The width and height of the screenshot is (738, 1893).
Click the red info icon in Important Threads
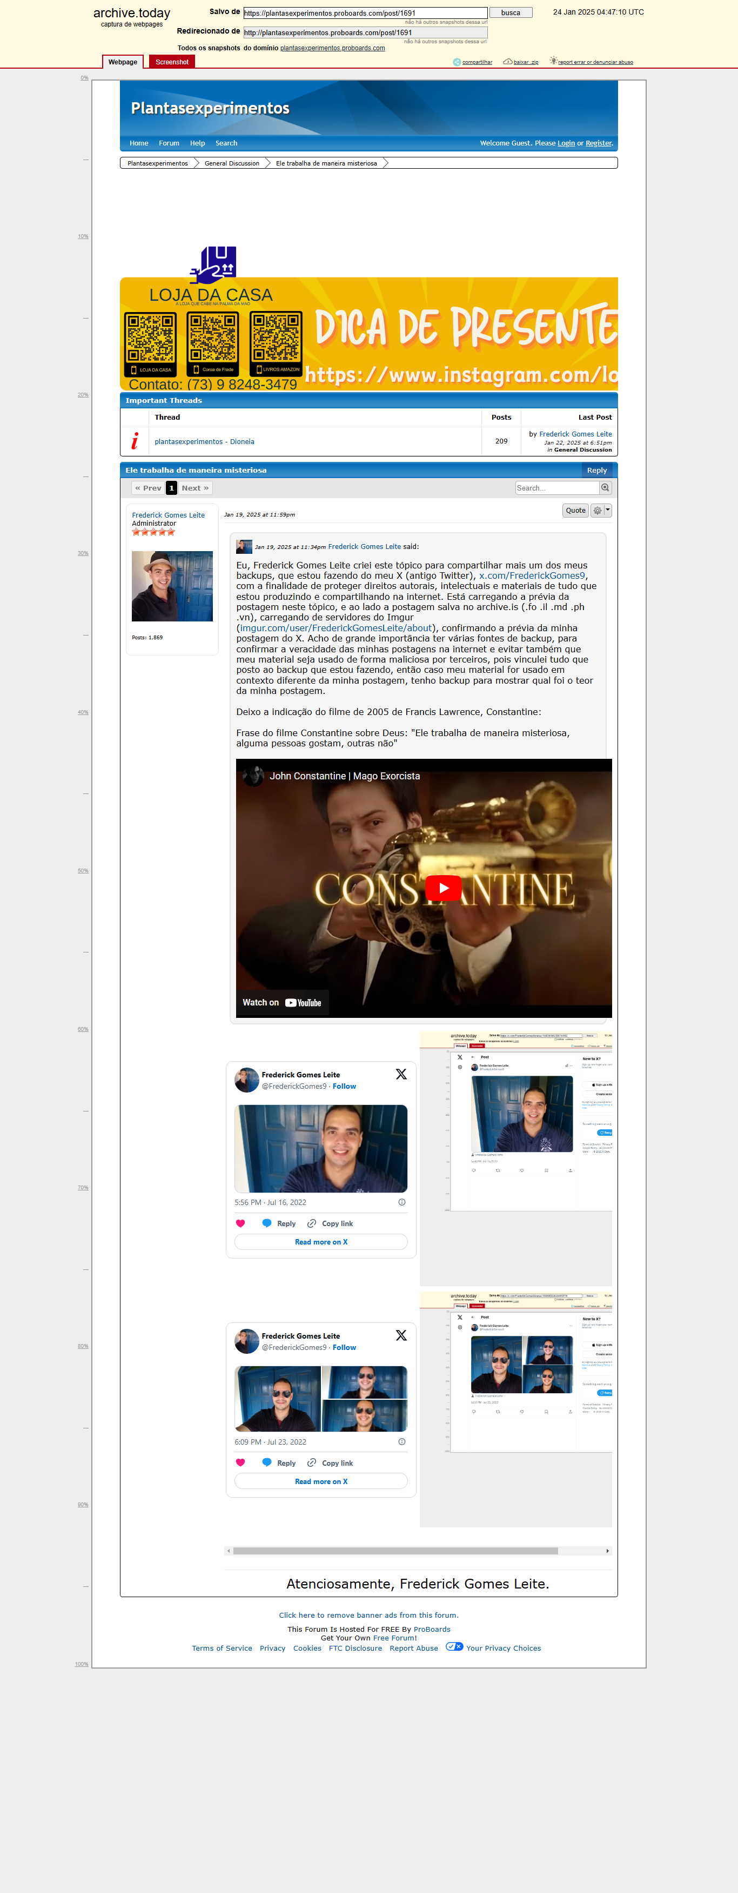(x=135, y=441)
